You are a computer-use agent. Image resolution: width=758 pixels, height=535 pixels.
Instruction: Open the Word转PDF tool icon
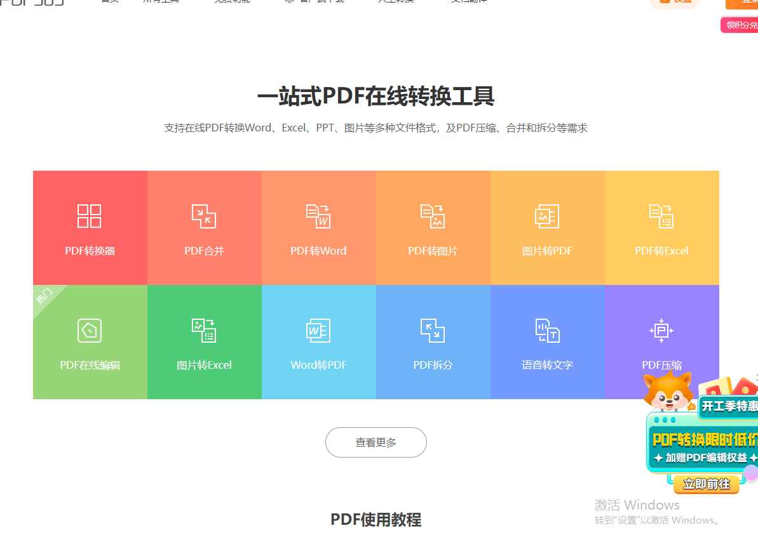318,331
